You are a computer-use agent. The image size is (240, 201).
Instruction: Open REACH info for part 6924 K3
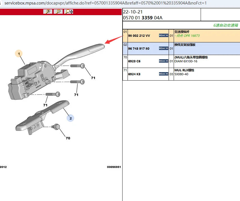[164, 74]
